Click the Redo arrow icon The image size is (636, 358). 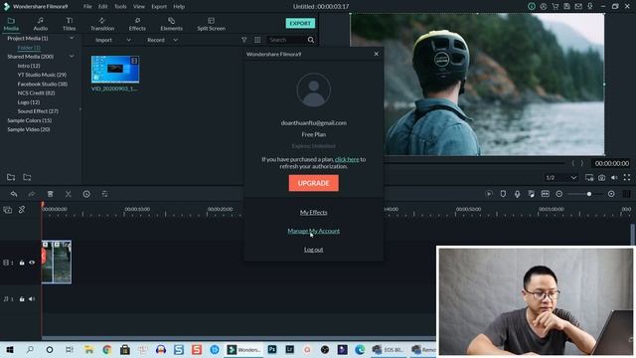(32, 194)
